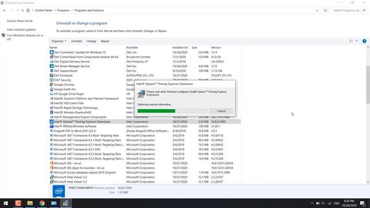Click the list's vertical scrollbar thumb
Viewport: 370px width, 208px height.
pyautogui.click(x=368, y=84)
